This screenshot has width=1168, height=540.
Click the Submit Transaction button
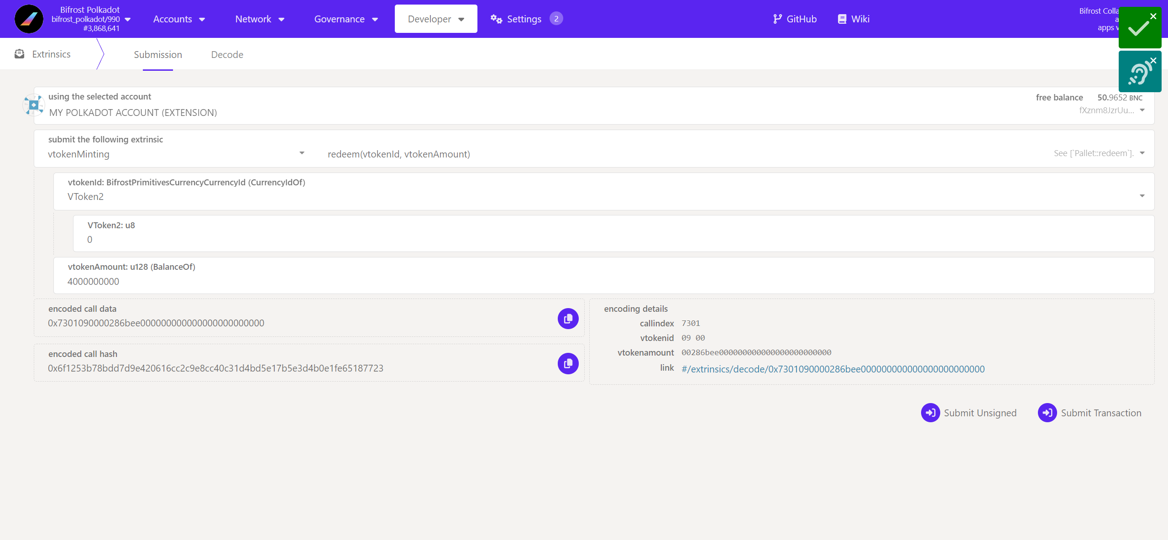click(1089, 413)
